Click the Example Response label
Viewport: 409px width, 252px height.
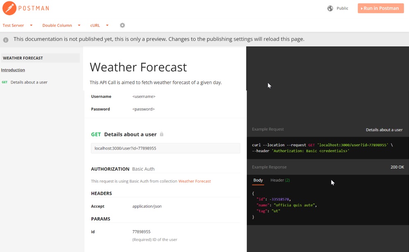tap(269, 167)
